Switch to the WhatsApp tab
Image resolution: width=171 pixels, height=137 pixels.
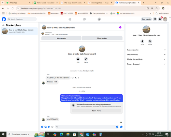18,3
